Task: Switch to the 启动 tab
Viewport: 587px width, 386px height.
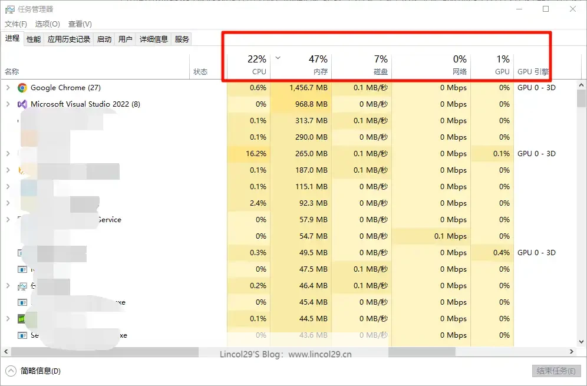Action: [104, 39]
